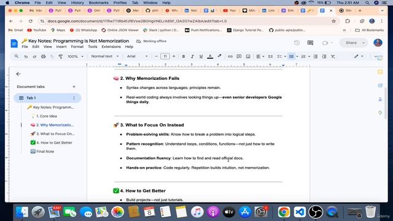Toggle italic formatting
Viewport: 393px width, 221px height.
(x=192, y=56)
